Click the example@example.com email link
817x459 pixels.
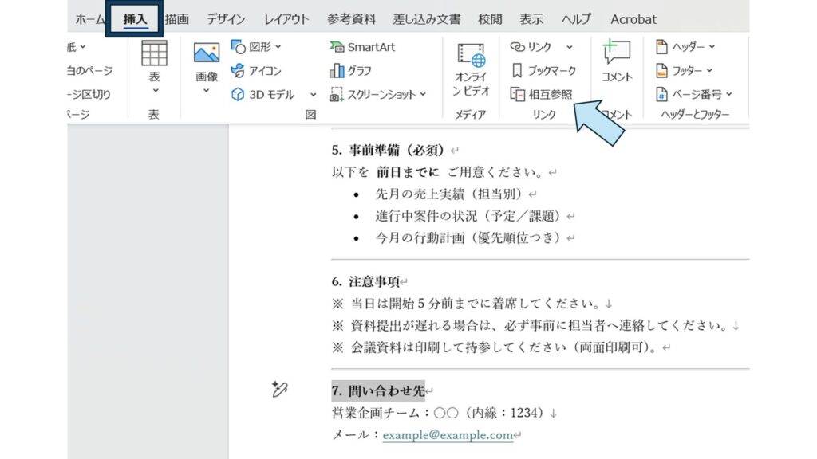click(447, 435)
